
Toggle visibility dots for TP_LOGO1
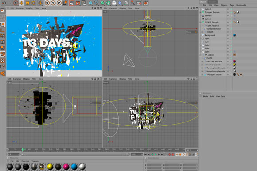click(230, 55)
